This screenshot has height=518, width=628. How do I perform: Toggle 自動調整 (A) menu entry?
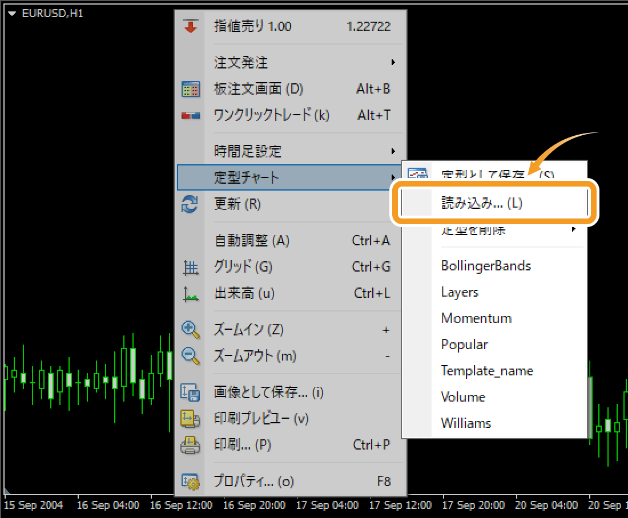(291, 241)
